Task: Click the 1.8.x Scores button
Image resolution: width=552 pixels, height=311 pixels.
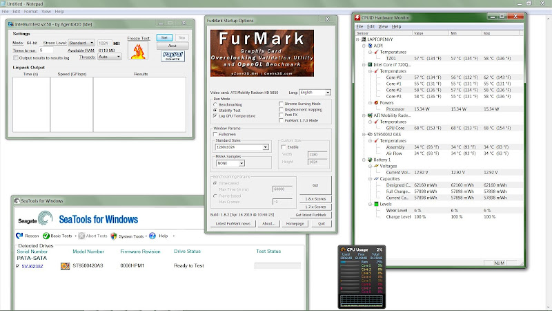Action: [315, 199]
